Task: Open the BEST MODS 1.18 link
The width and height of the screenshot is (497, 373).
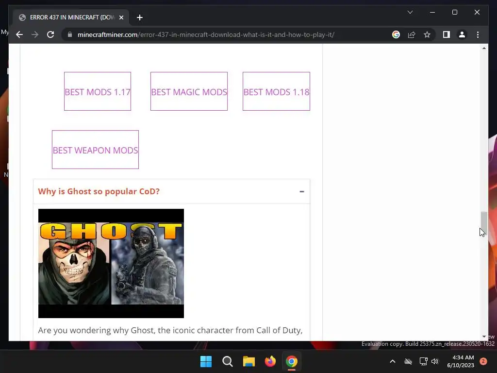Action: [276, 91]
